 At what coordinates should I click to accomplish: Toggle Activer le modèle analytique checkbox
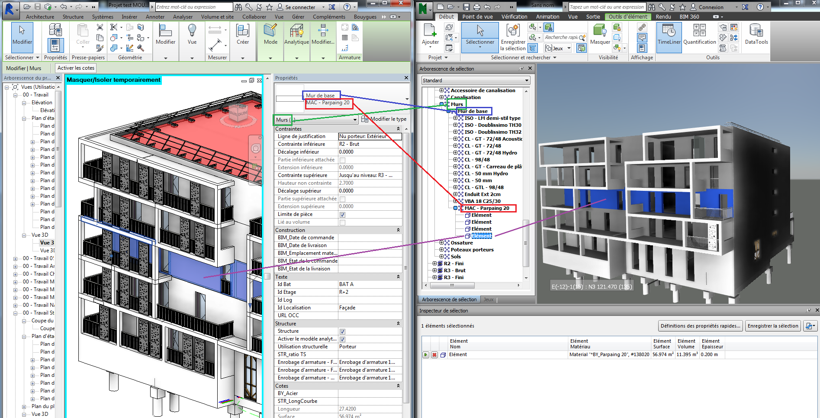342,339
